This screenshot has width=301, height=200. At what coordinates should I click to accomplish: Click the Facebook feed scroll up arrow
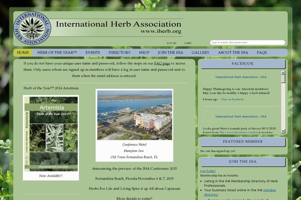(x=283, y=72)
